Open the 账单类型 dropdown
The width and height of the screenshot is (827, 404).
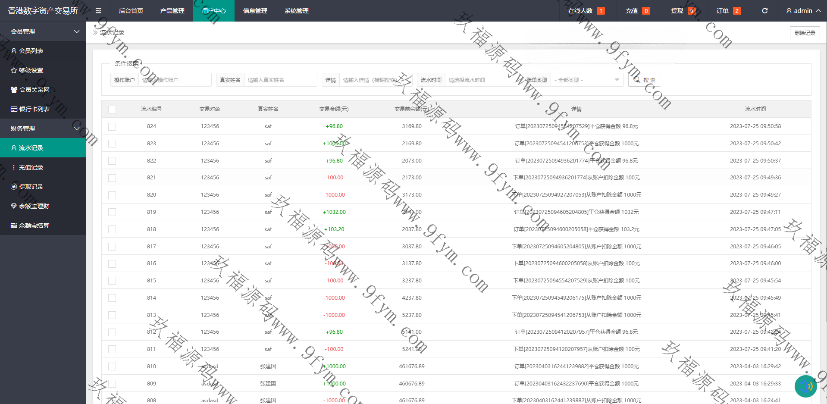[x=586, y=80]
